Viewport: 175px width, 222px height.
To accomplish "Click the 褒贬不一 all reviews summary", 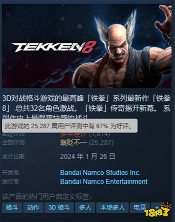I will [73, 143].
